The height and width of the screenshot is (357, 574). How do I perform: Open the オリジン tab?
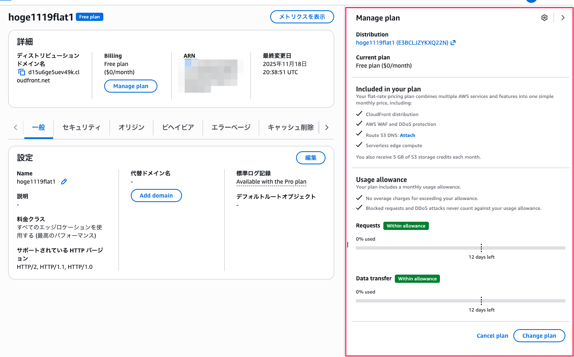point(131,127)
